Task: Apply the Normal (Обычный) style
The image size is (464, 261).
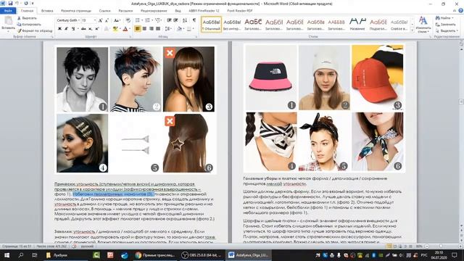Action: pyautogui.click(x=211, y=24)
